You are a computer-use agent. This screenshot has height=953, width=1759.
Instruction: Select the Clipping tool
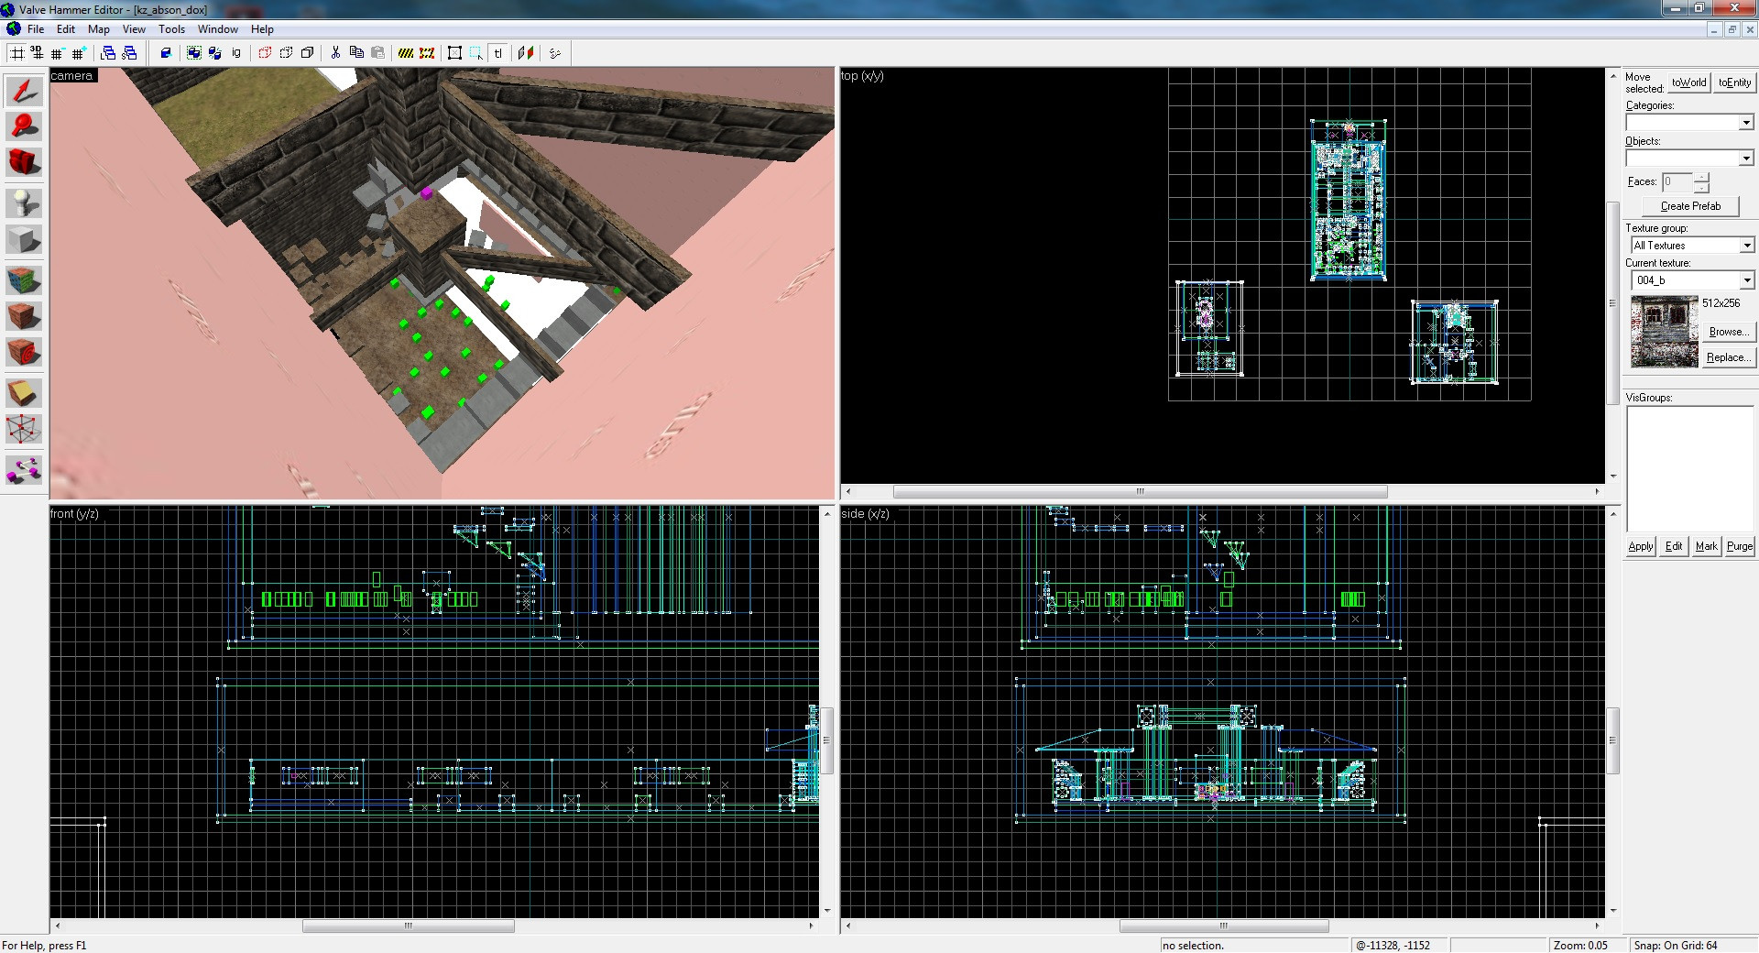click(25, 393)
